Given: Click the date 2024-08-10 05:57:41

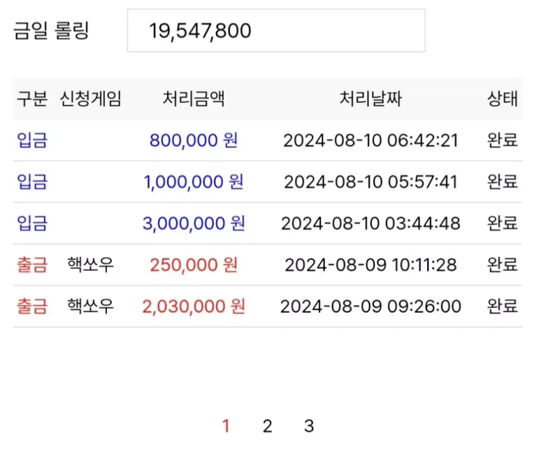Looking at the screenshot, I should 371,182.
